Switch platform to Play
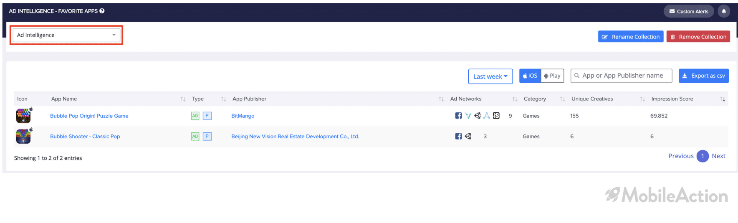738x223 pixels. [x=552, y=76]
